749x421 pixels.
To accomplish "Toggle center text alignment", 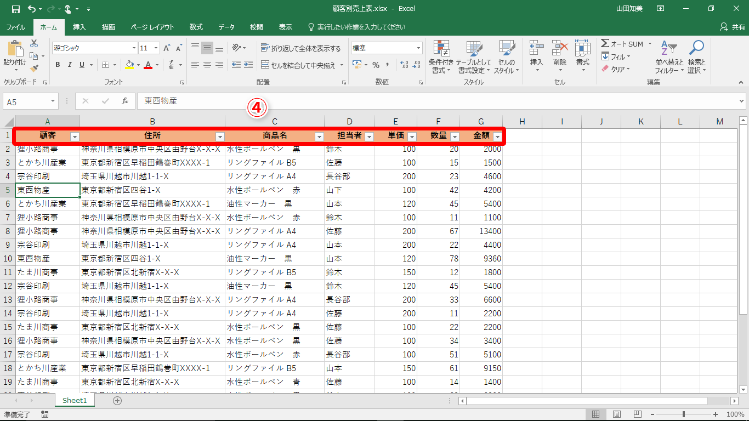I will 207,65.
